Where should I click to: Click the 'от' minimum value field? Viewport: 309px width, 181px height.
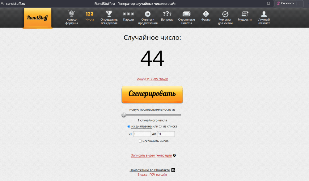tap(142, 134)
